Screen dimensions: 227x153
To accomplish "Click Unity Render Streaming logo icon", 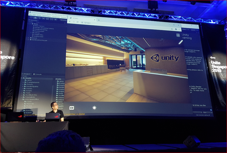I will 178,35.
